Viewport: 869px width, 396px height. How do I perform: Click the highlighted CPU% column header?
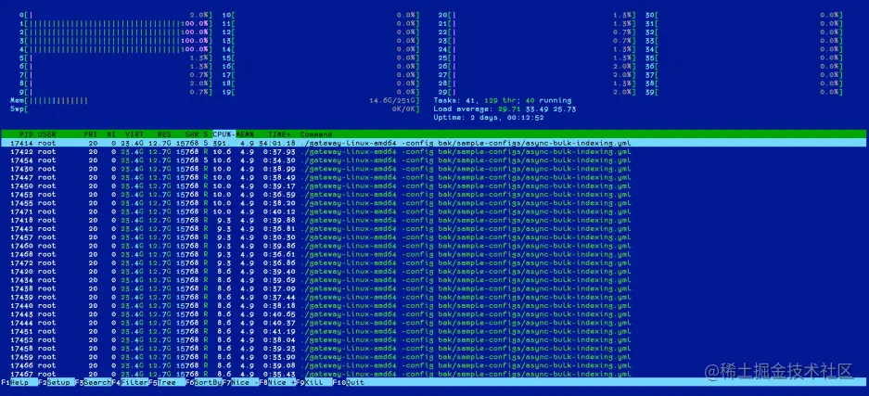click(224, 134)
